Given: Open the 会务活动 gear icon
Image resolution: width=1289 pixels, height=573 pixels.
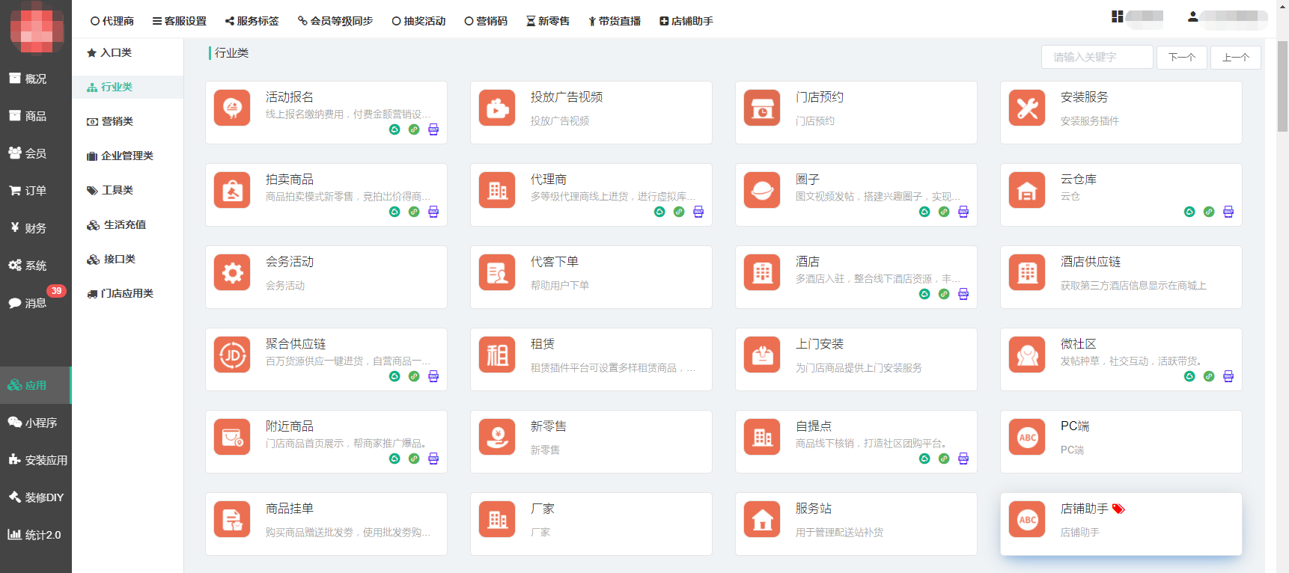Looking at the screenshot, I should point(232,273).
